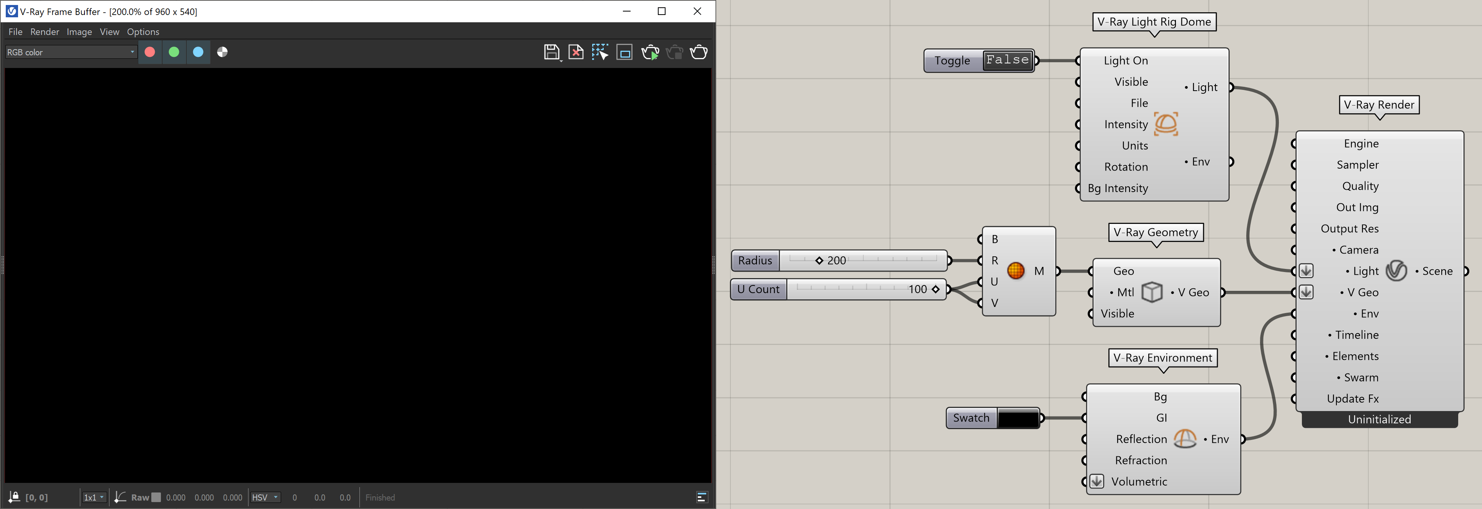1482x509 pixels.
Task: Open the Options menu
Action: click(143, 32)
